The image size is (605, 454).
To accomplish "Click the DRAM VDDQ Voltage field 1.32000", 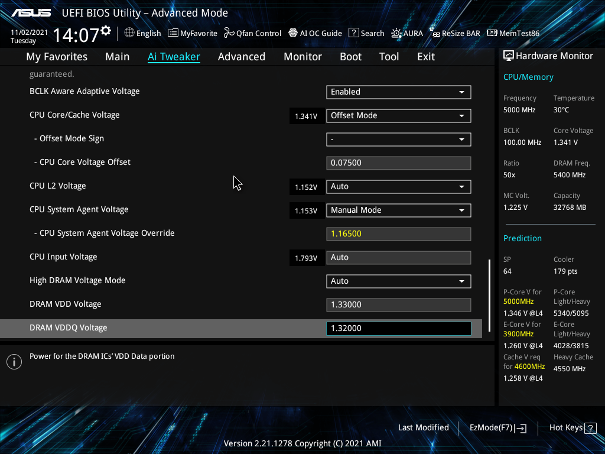I will point(399,329).
